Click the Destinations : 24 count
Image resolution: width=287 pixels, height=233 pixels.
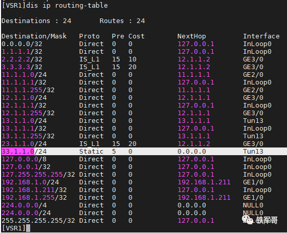click(x=36, y=20)
